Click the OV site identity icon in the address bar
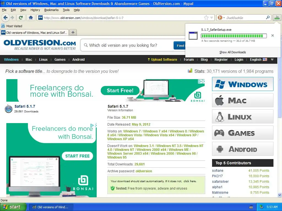The image size is (282, 211). tap(40, 18)
